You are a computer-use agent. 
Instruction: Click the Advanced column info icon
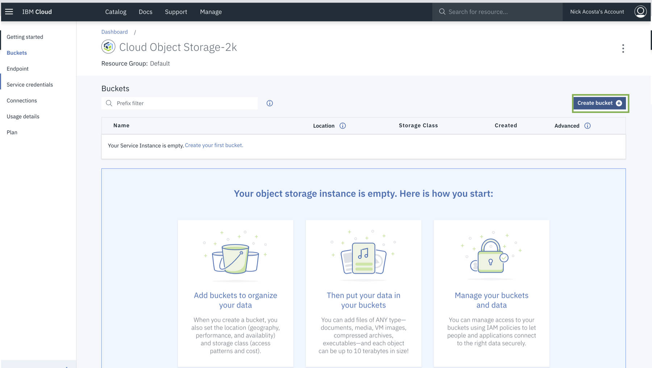(588, 126)
